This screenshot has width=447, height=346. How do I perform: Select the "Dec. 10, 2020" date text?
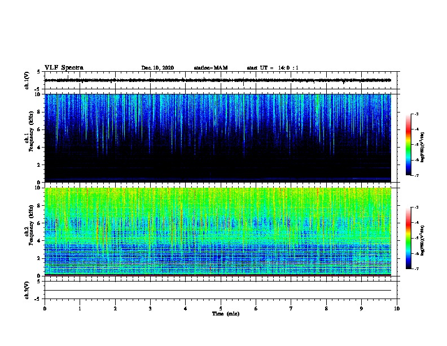(x=157, y=68)
